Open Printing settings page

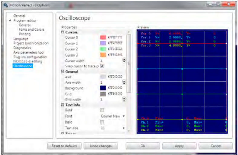(x=24, y=34)
